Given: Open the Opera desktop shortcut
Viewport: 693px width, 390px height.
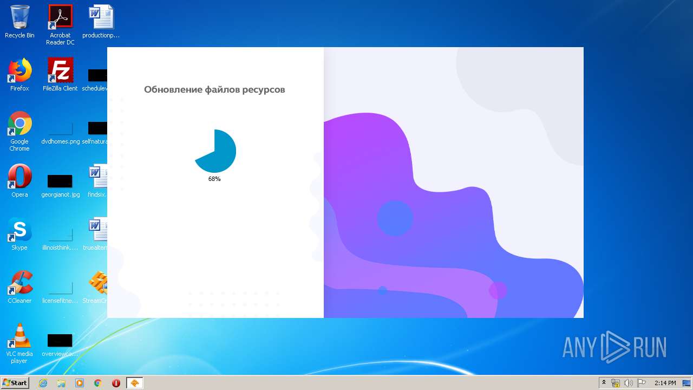Looking at the screenshot, I should (x=19, y=181).
